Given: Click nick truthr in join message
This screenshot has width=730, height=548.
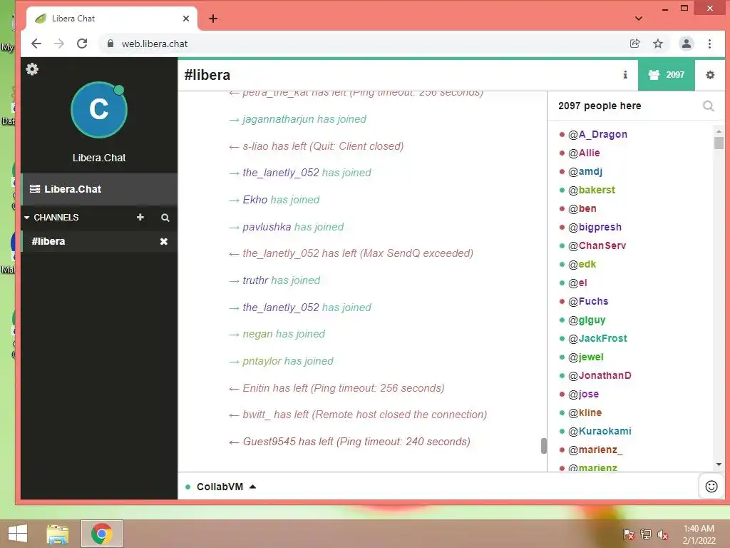Looking at the screenshot, I should click(255, 280).
